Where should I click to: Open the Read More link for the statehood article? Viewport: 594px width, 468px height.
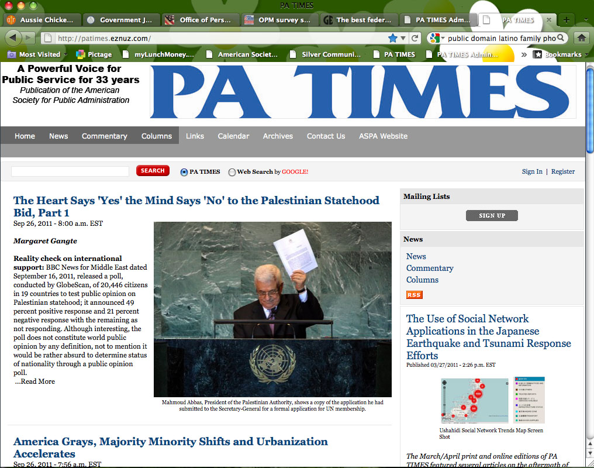[34, 381]
